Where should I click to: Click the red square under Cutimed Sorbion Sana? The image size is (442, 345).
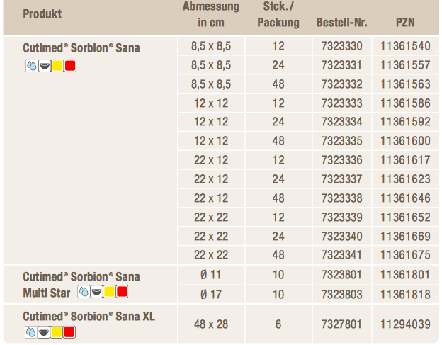pyautogui.click(x=70, y=66)
